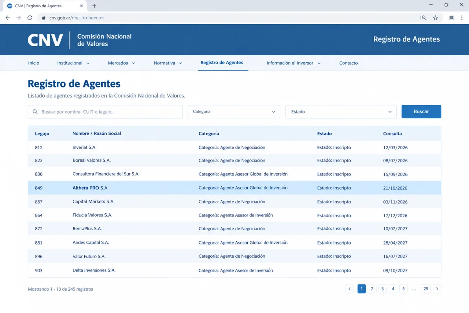Select the Registro de Agentes nav tab
This screenshot has height=313, width=469.
point(222,63)
